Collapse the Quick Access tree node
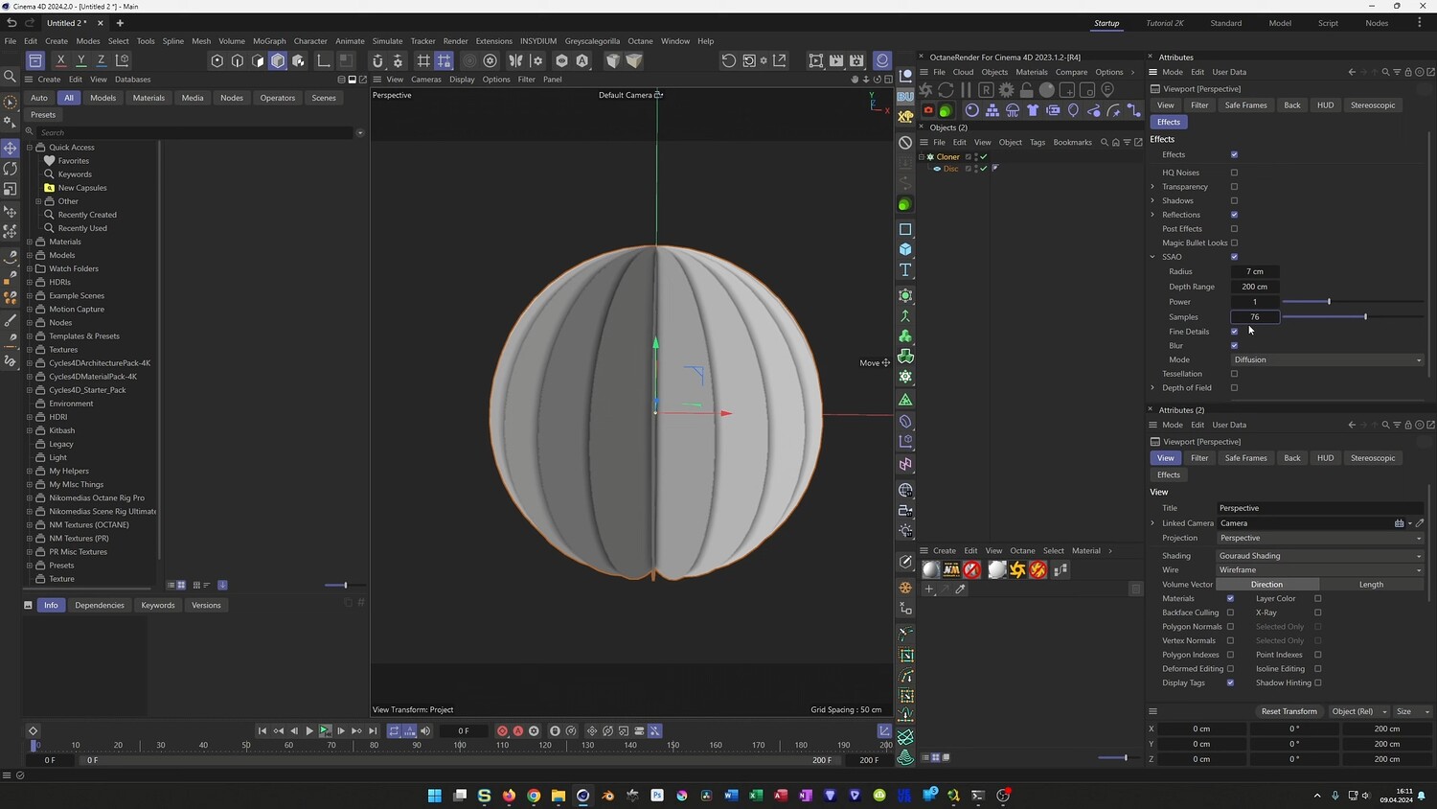 (30, 148)
